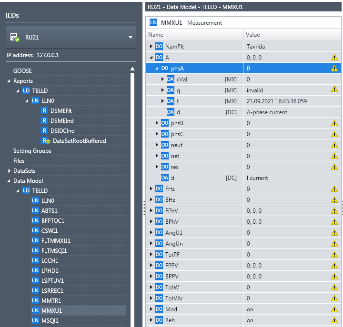Click the buffered report icon beside DataSetRootBuffered

point(45,141)
